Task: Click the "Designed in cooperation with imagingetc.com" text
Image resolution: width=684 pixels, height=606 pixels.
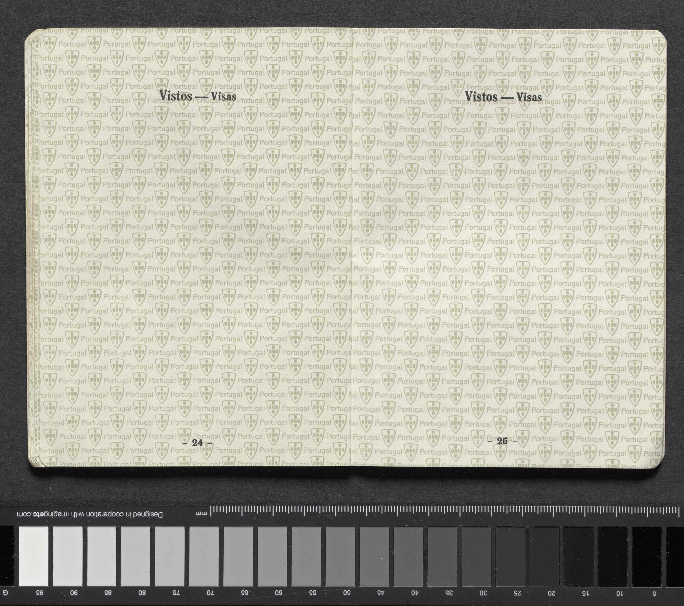Action: point(90,514)
